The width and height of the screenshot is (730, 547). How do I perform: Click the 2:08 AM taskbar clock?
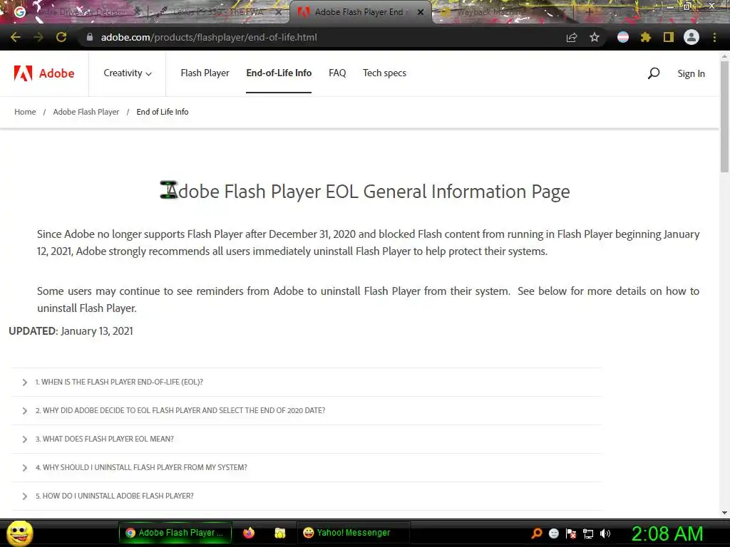click(x=667, y=533)
